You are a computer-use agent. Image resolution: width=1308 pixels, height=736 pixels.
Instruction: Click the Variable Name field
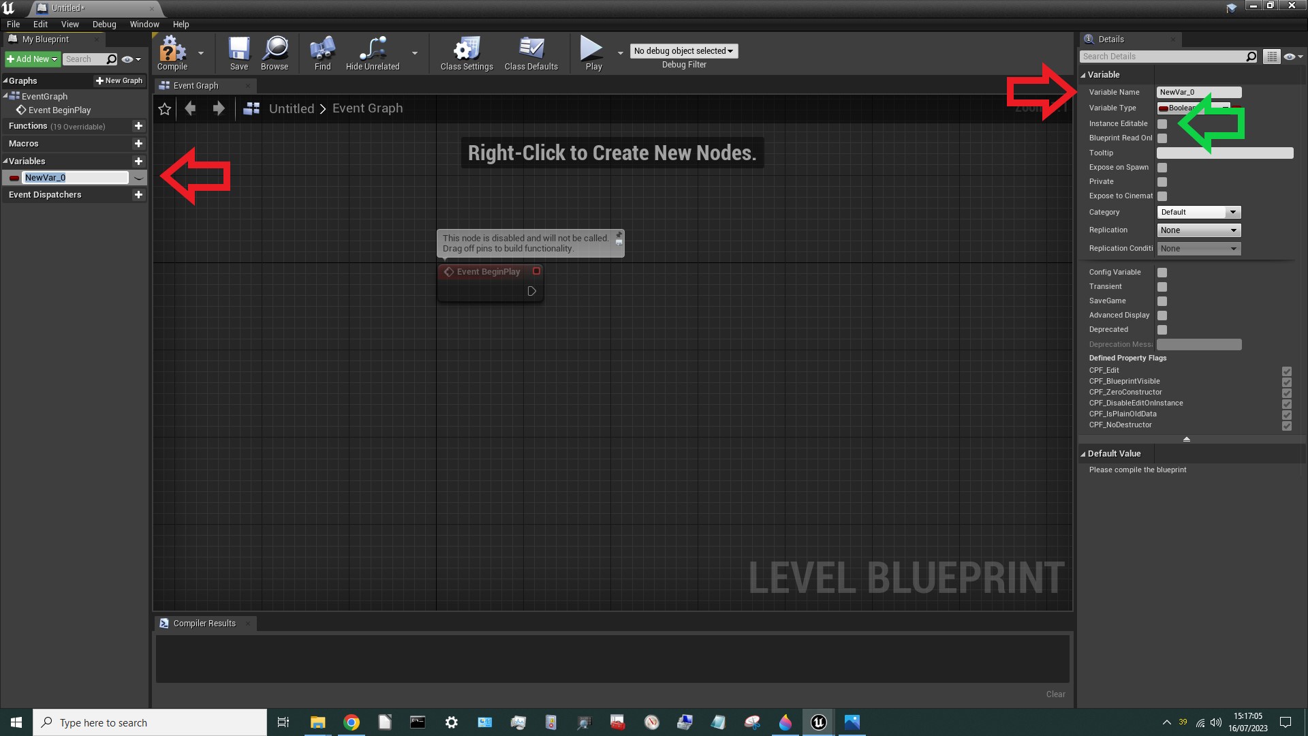tap(1199, 92)
